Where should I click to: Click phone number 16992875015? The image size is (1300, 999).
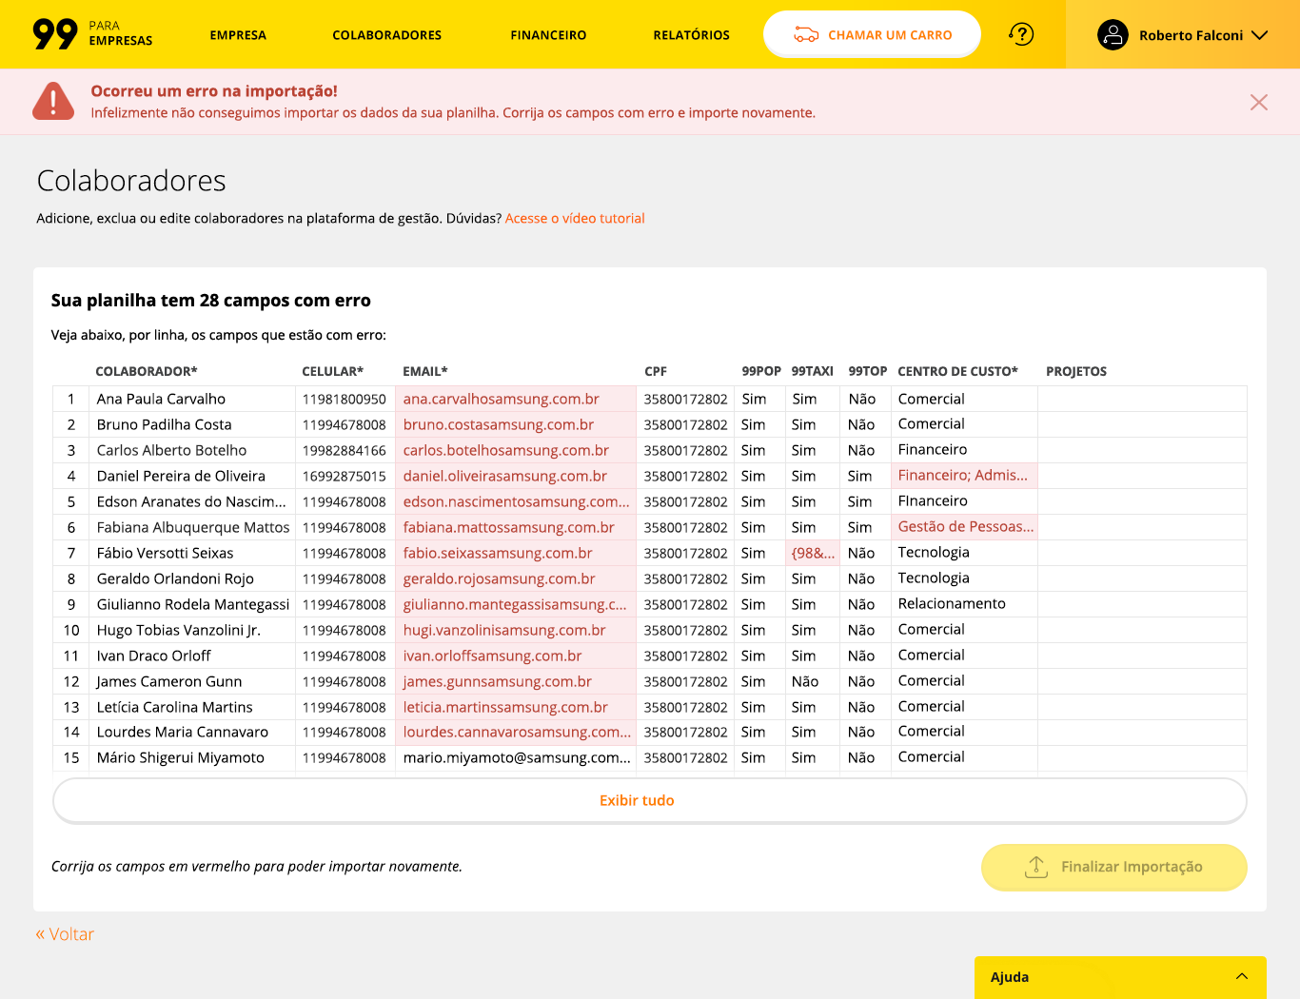click(345, 476)
